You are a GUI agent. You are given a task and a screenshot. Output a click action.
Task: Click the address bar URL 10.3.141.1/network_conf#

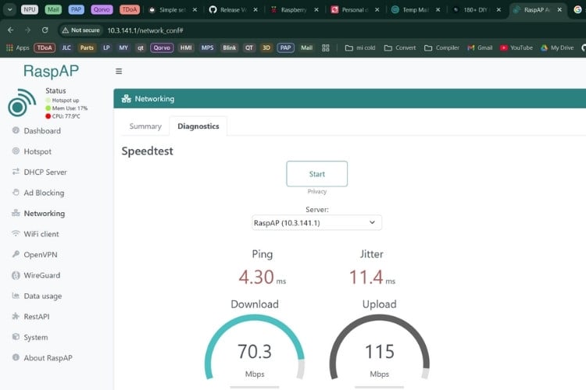click(145, 30)
